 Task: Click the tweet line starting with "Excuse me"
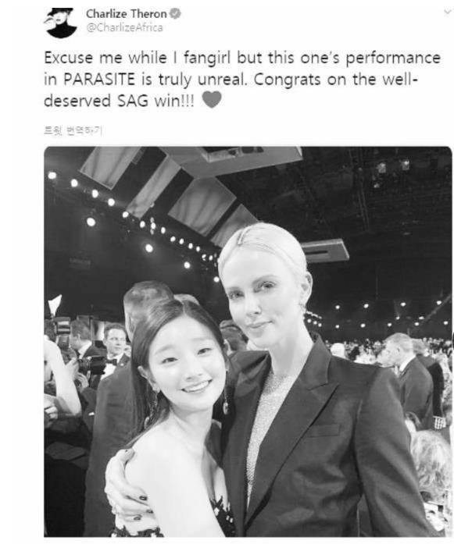tap(242, 58)
